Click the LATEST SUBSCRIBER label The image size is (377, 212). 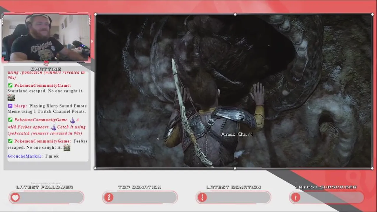click(x=326, y=187)
